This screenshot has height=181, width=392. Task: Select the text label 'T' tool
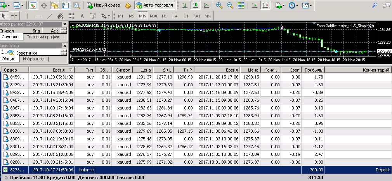pyautogui.click(x=93, y=16)
